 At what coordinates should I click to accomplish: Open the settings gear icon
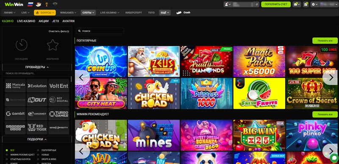pos(314,4)
